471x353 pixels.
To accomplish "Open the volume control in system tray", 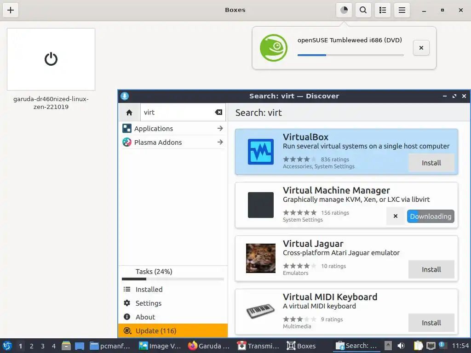I will pyautogui.click(x=401, y=346).
